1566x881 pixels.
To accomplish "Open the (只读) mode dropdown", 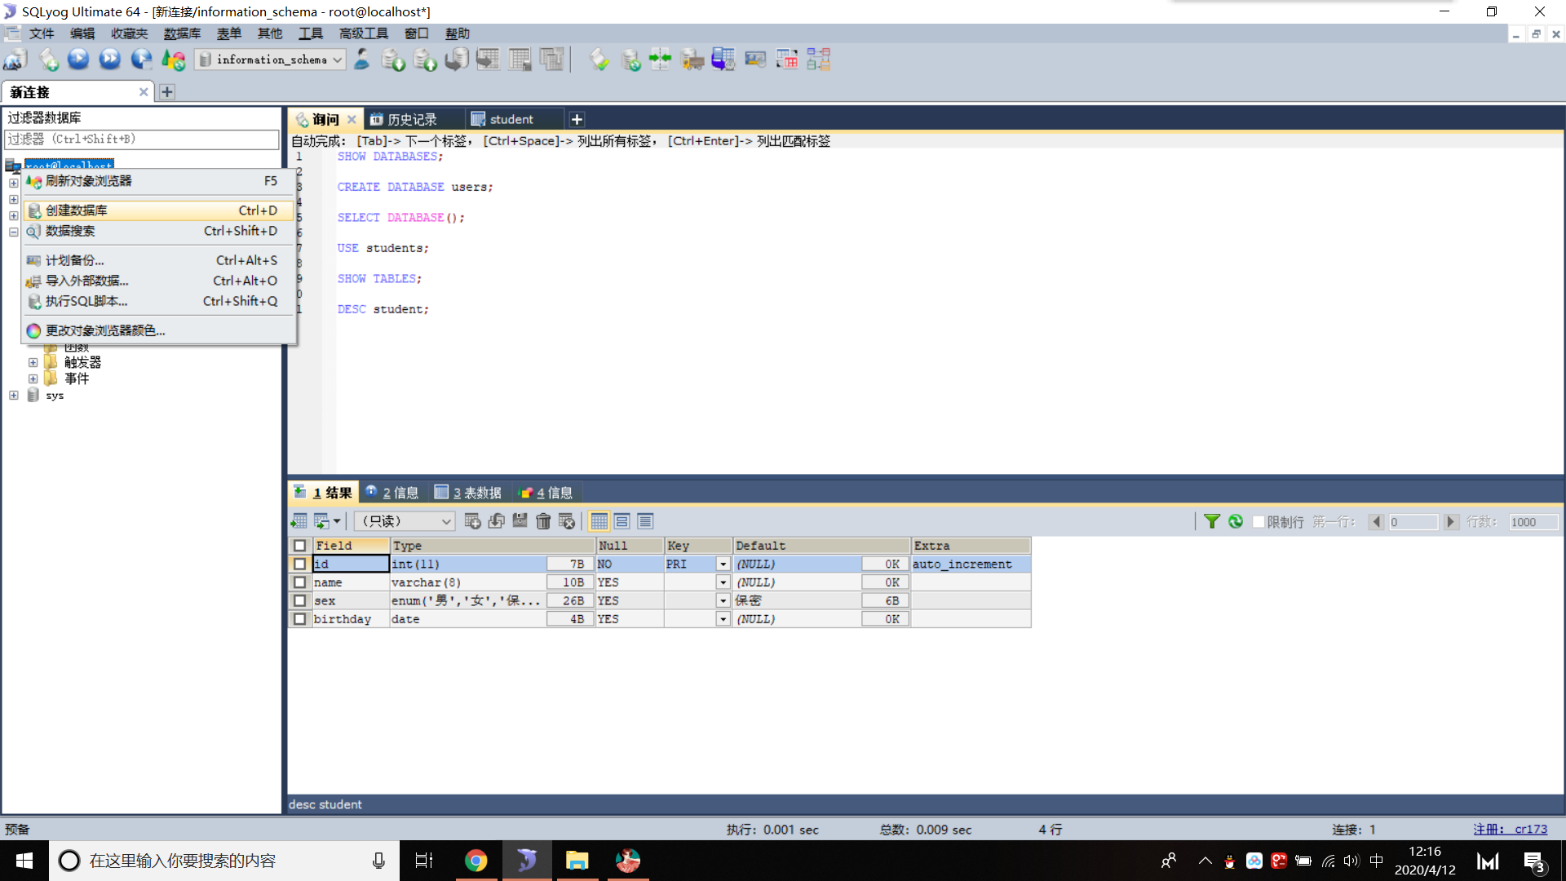I will click(445, 520).
